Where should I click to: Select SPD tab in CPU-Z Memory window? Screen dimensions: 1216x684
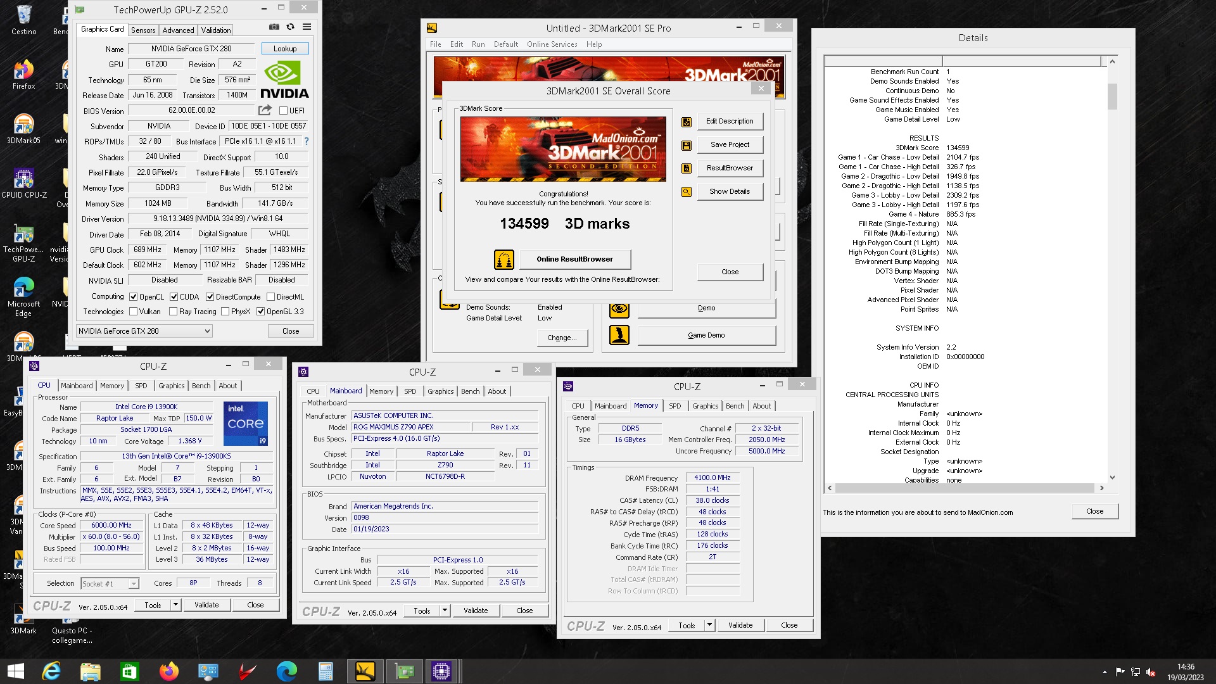675,406
